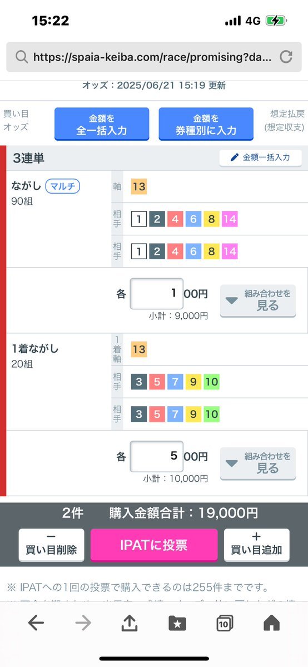Tap the 買い目追加 plus button

[256, 545]
